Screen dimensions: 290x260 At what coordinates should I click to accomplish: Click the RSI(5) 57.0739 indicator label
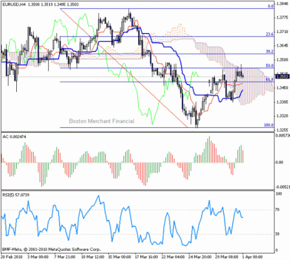[16, 195]
